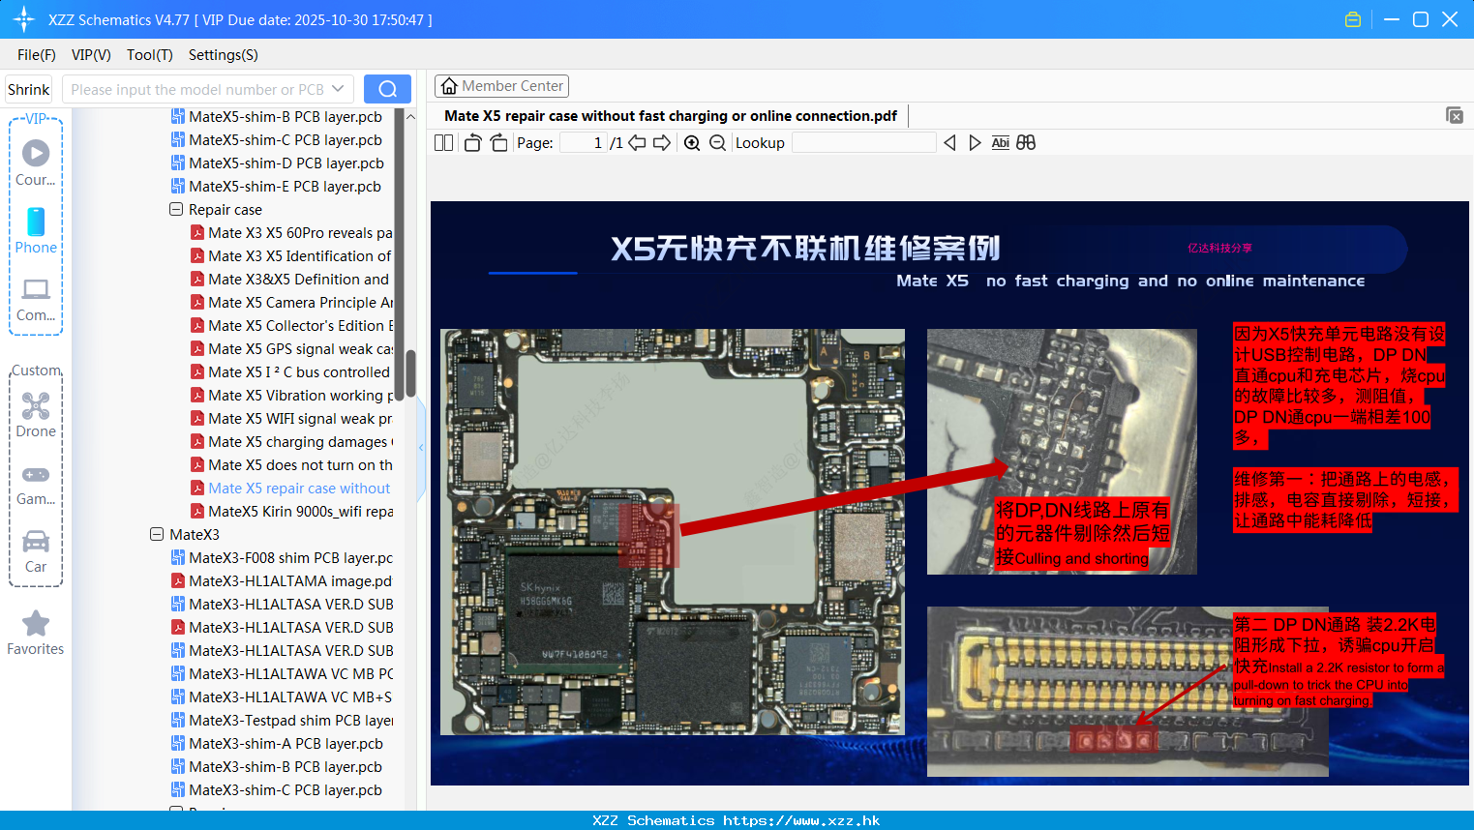Collapse the Repair case folder
This screenshot has height=830, width=1474.
click(x=176, y=209)
